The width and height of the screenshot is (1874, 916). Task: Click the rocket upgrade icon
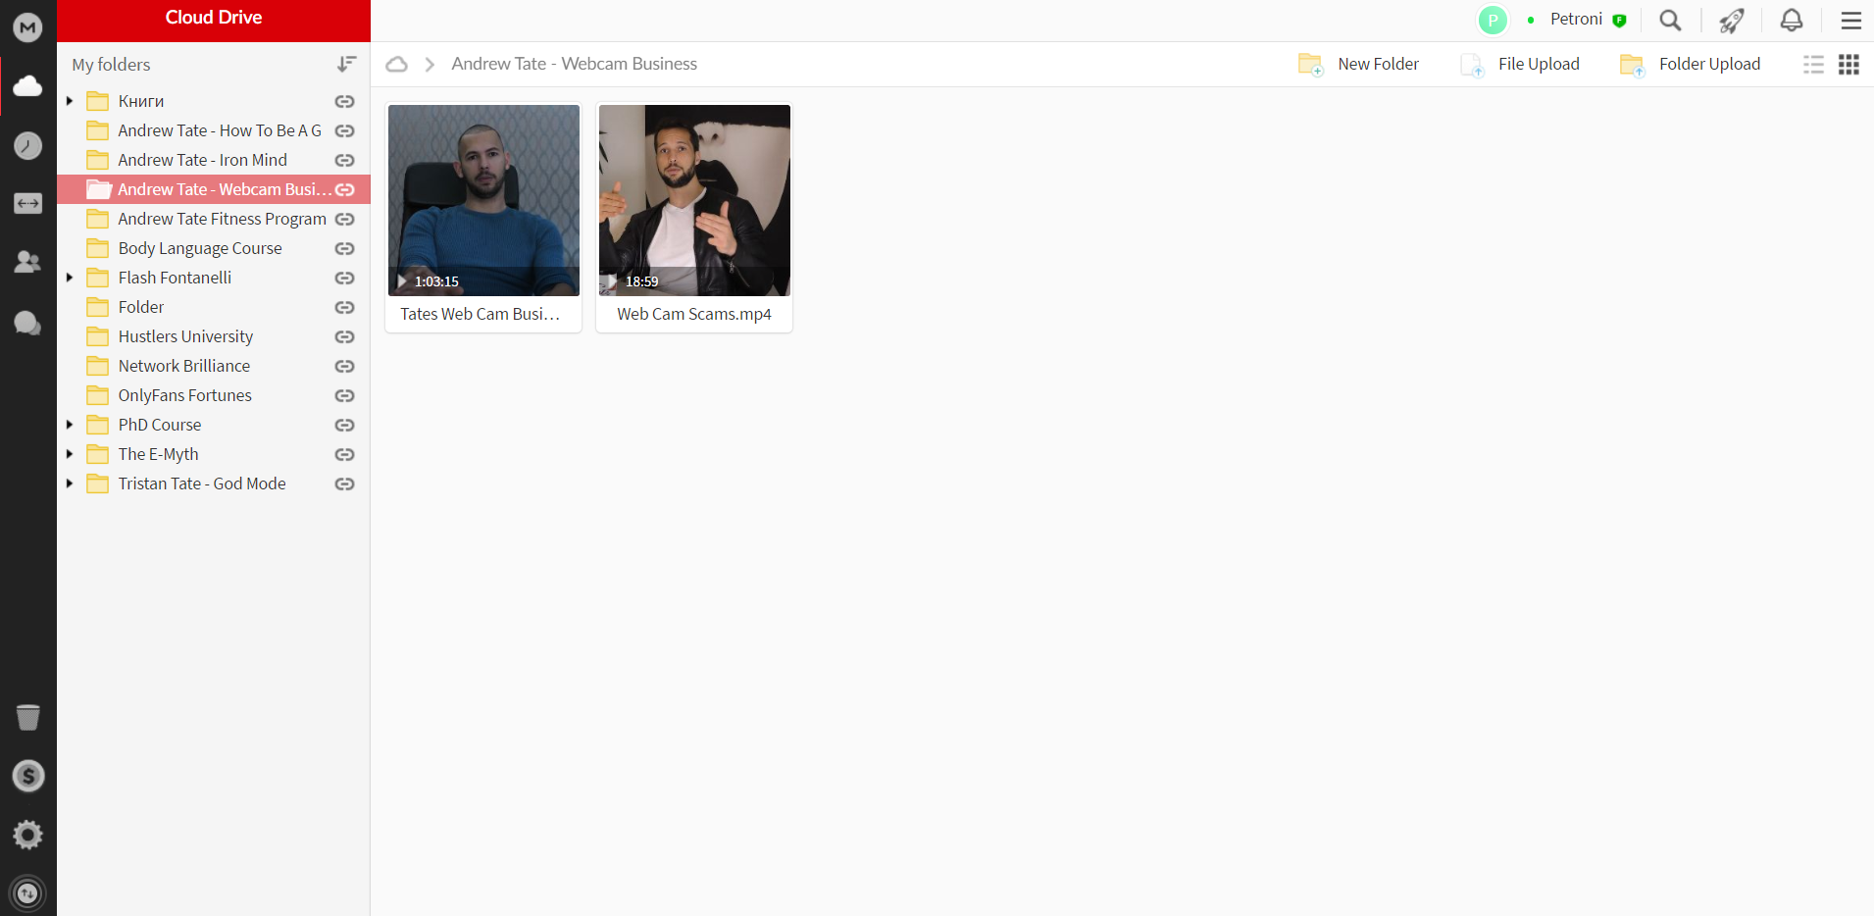[1732, 20]
